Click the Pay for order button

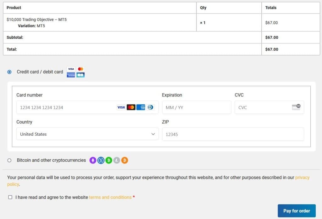coord(297,211)
